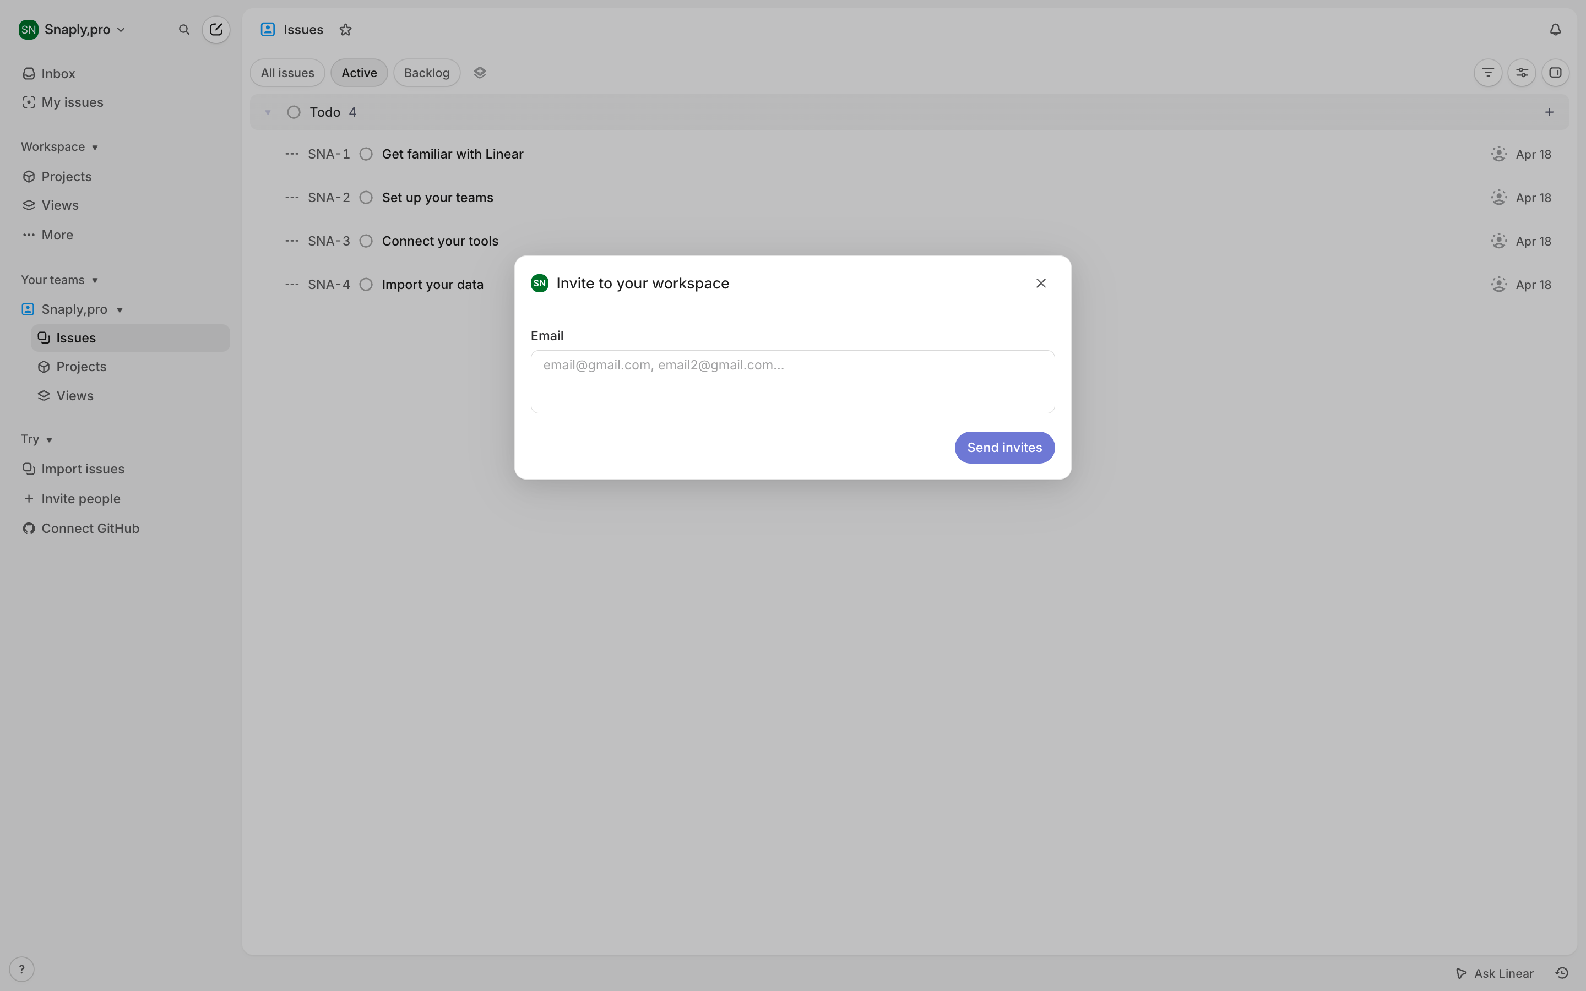Open display options sliders icon
This screenshot has height=991, width=1586.
pyautogui.click(x=1522, y=73)
